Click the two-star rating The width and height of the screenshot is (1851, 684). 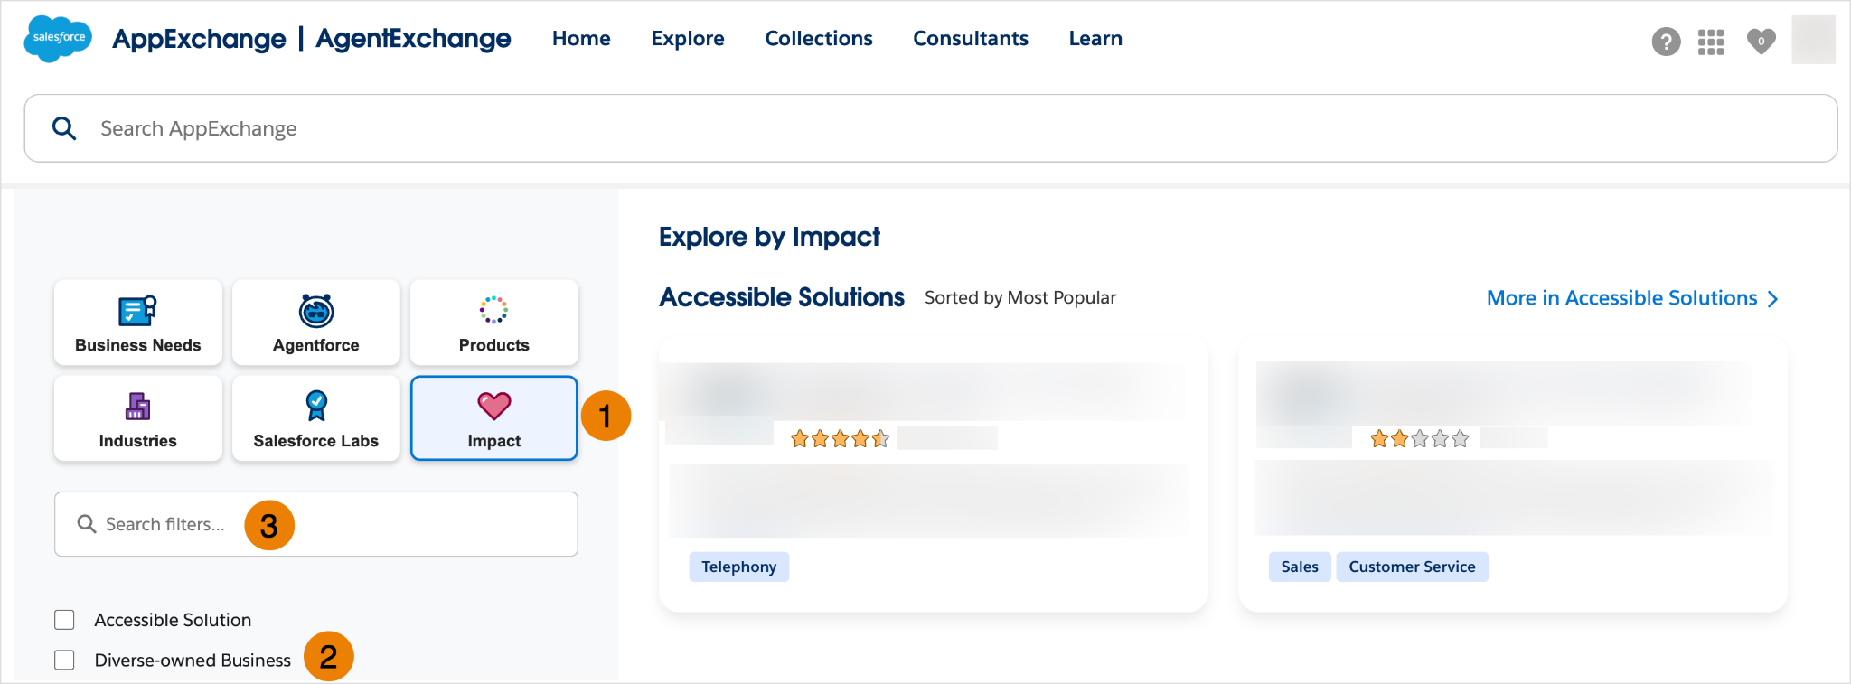click(x=1420, y=439)
